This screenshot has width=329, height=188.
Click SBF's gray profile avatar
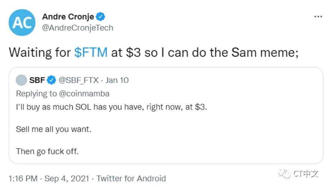point(22,80)
